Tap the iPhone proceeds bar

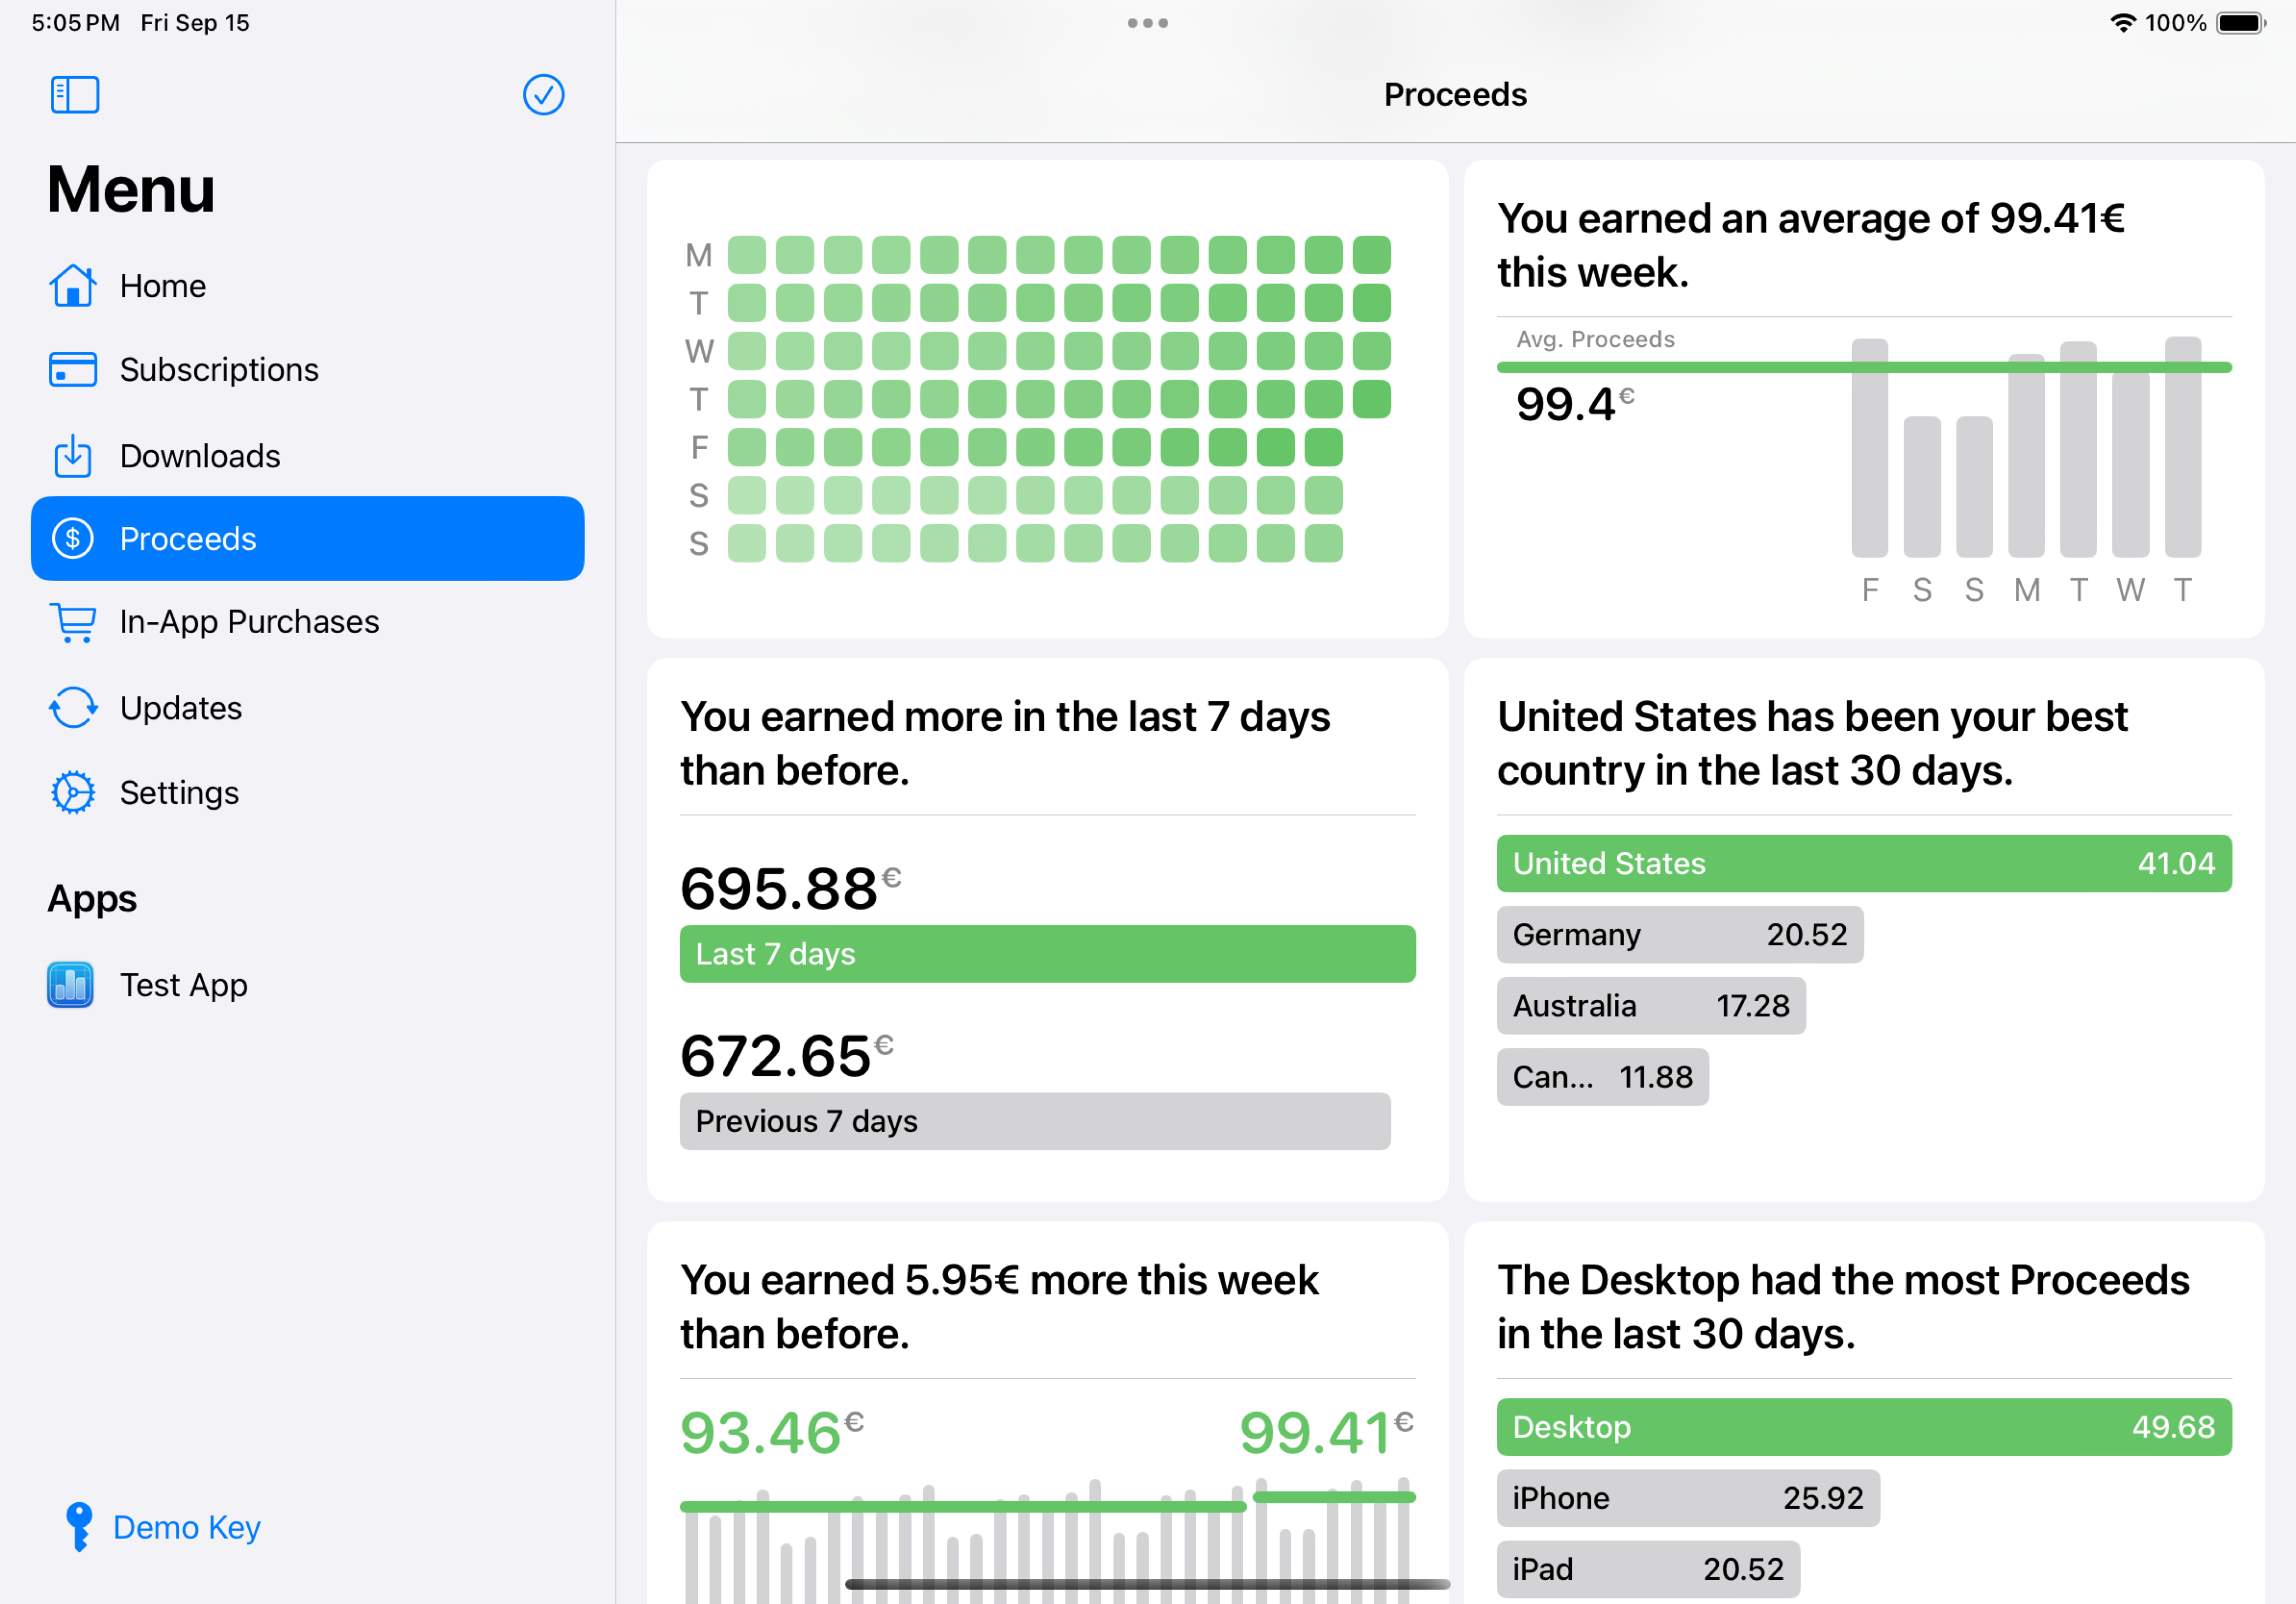pos(1687,1498)
